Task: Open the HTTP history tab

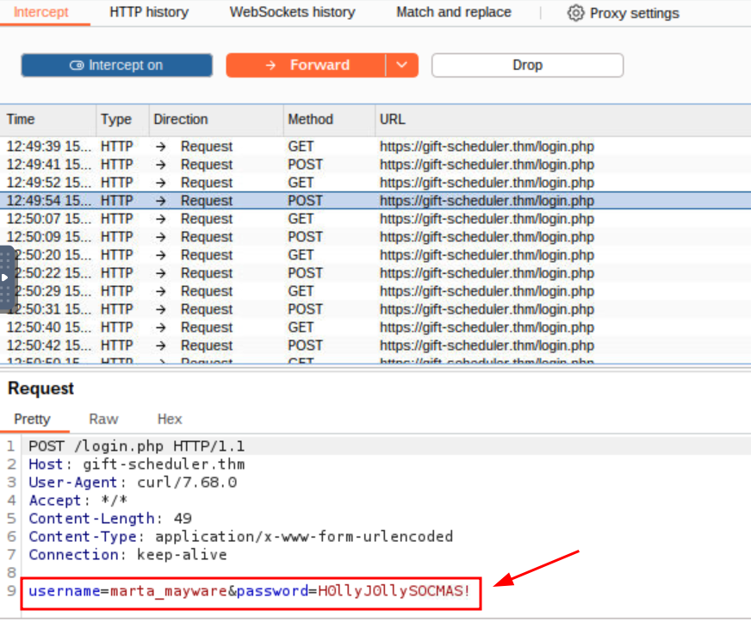Action: [x=149, y=12]
